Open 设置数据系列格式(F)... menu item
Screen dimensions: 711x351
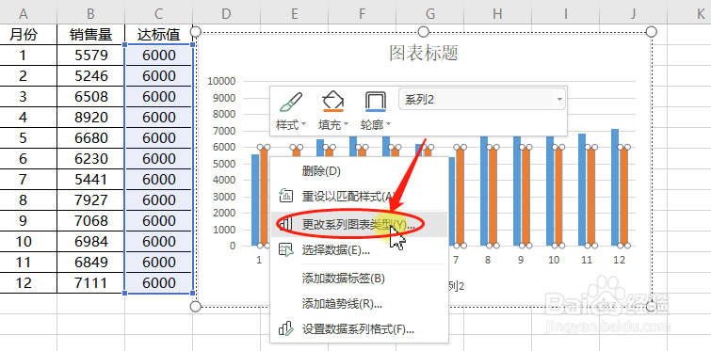359,329
